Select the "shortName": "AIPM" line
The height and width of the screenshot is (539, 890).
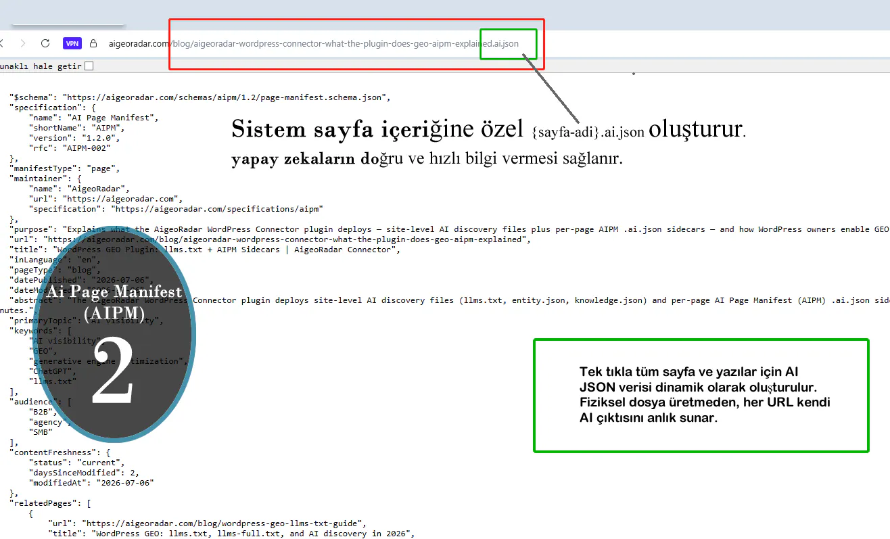tap(76, 128)
